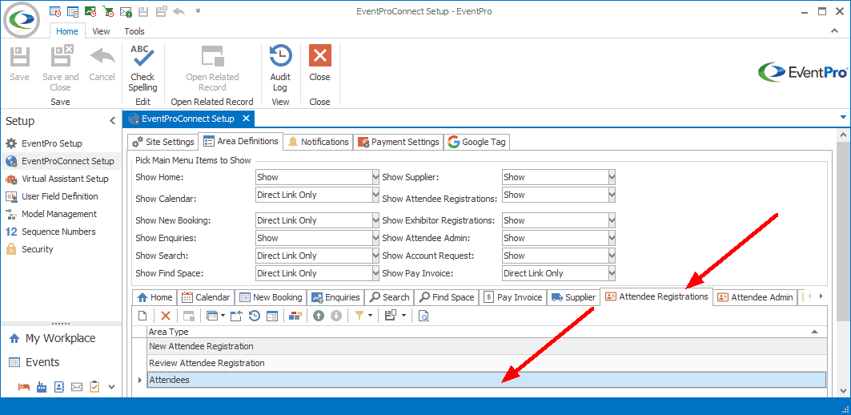This screenshot has height=415, width=851.
Task: Click the calendar-with-clock quick access icon
Action: click(54, 11)
